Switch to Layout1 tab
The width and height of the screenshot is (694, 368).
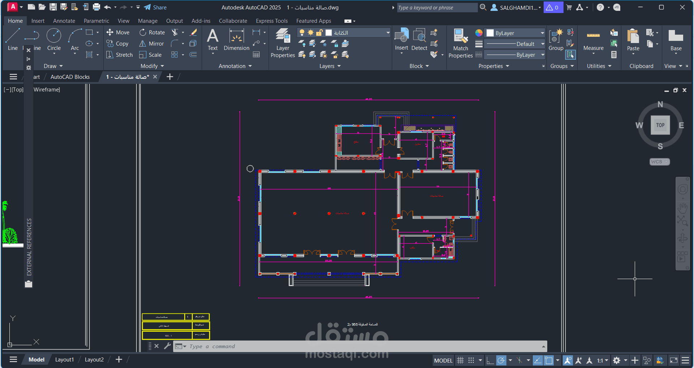tap(64, 360)
